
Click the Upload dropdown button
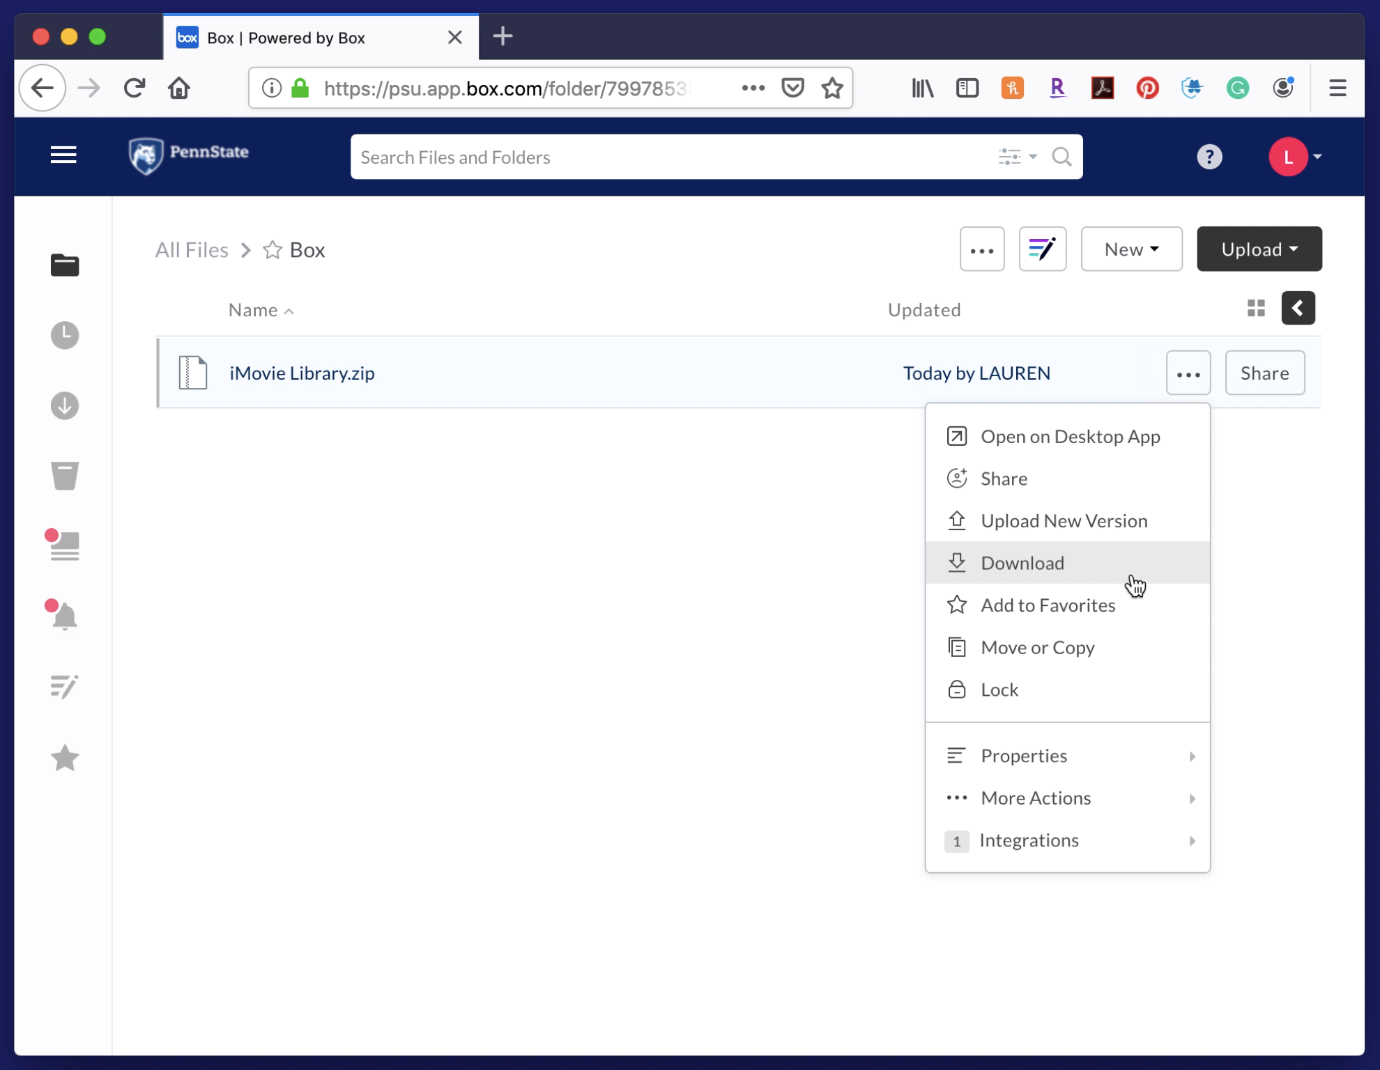click(x=1258, y=249)
